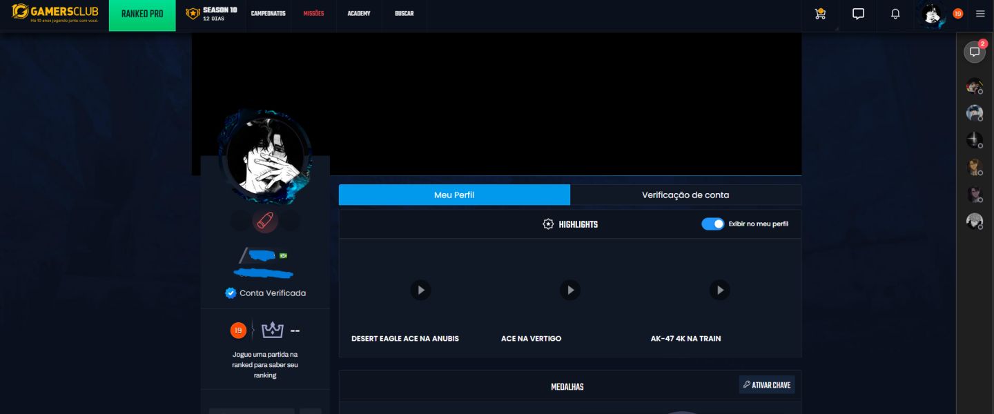Screen dimensions: 994x414
Task: Open notifications bell
Action: pyautogui.click(x=895, y=14)
